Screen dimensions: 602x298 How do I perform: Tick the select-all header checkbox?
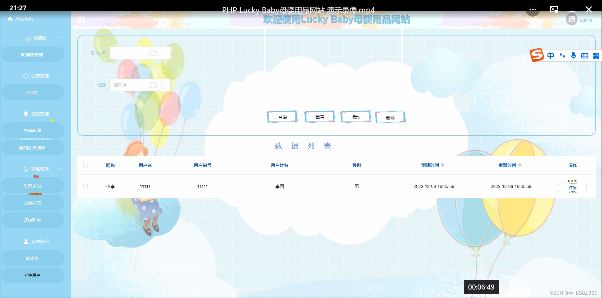[x=86, y=165]
